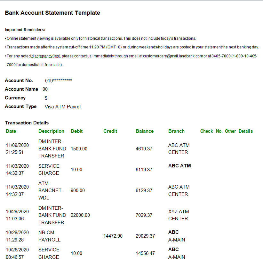Viewport: 263px width, 262px height.
Task: Click the ATM-BANCNET-WDL description cell
Action: (x=51, y=190)
